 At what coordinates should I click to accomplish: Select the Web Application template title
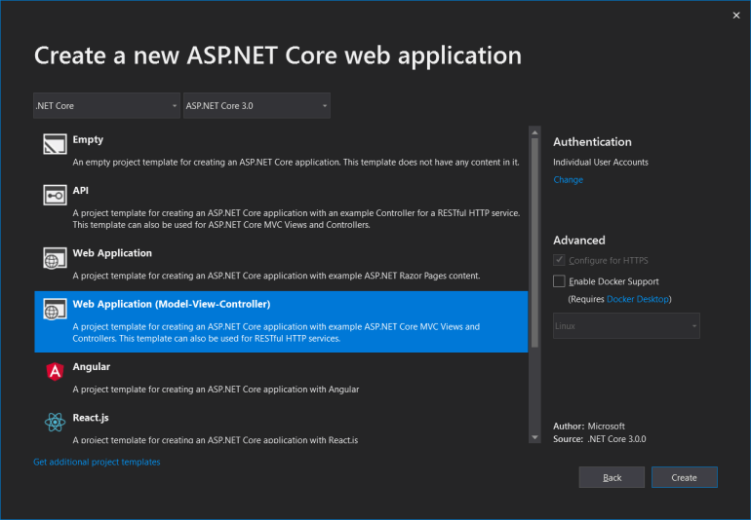click(112, 253)
